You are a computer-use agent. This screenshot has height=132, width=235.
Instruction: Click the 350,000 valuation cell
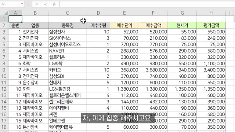click(211, 127)
